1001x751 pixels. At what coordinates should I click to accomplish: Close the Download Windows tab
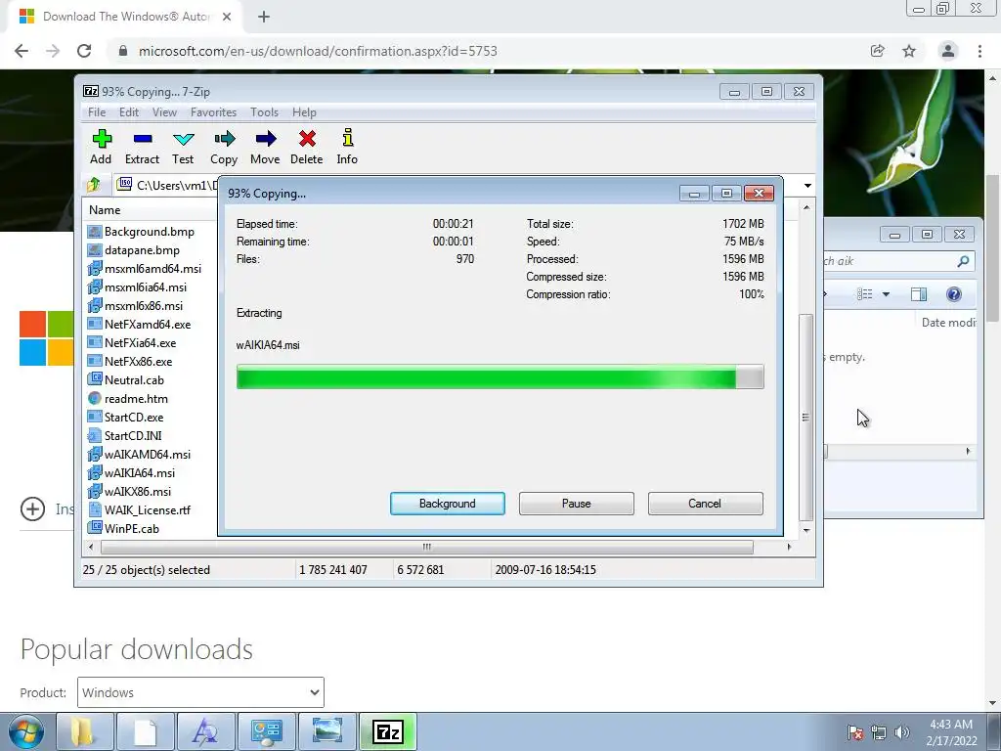click(x=227, y=17)
